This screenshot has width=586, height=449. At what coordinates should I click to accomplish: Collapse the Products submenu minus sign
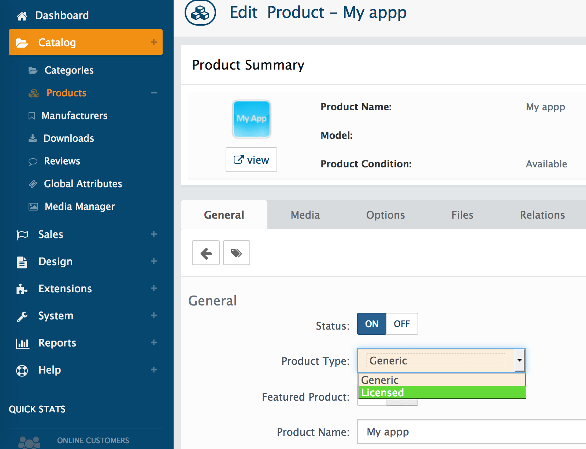[x=154, y=93]
